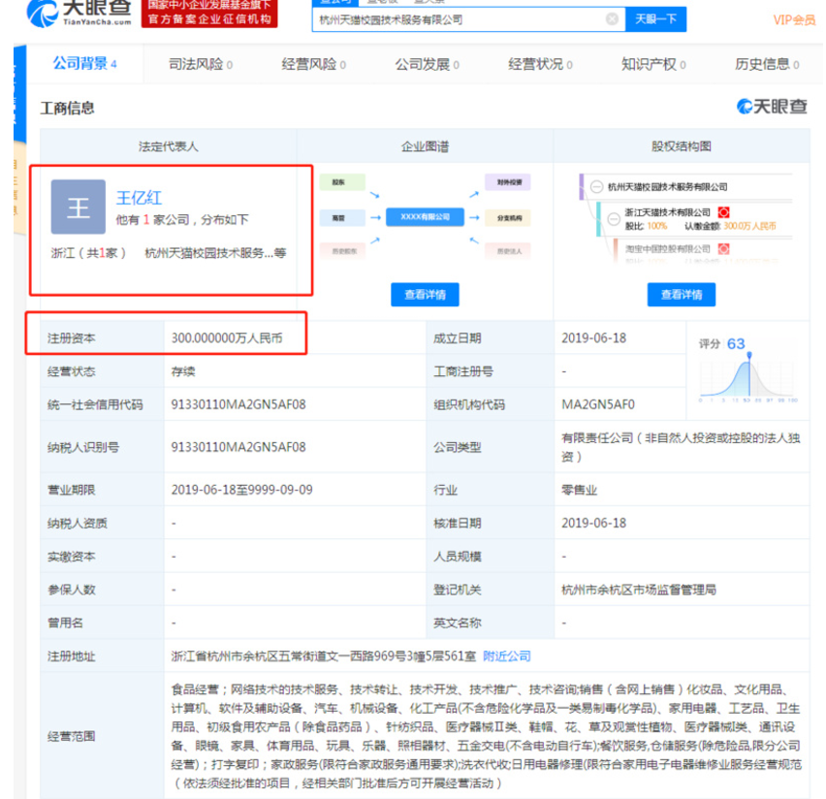Click the 分支机构 node in 企业图谱
826x799 pixels.
pos(507,217)
